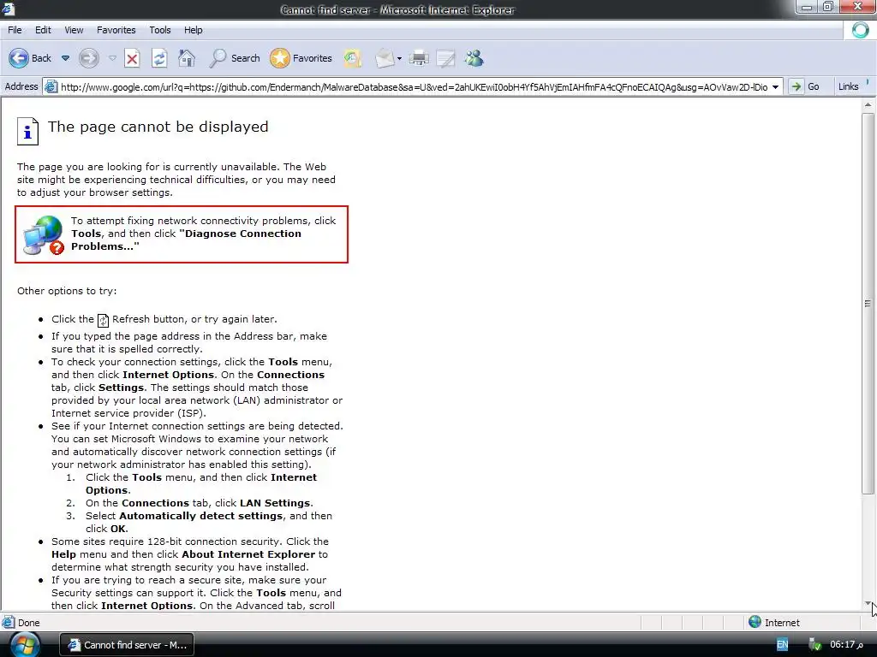
Task: Click the EN language indicator
Action: pos(782,645)
